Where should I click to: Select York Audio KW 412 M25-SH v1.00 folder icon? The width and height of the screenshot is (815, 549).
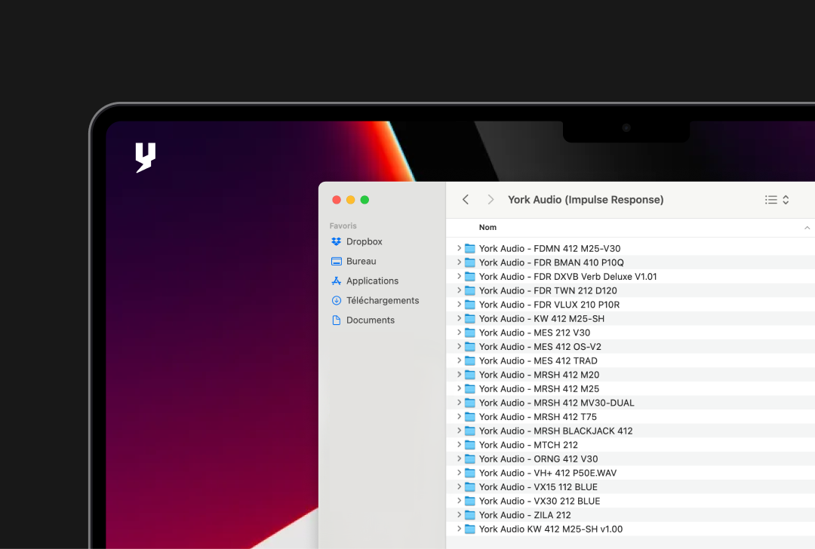(x=470, y=529)
